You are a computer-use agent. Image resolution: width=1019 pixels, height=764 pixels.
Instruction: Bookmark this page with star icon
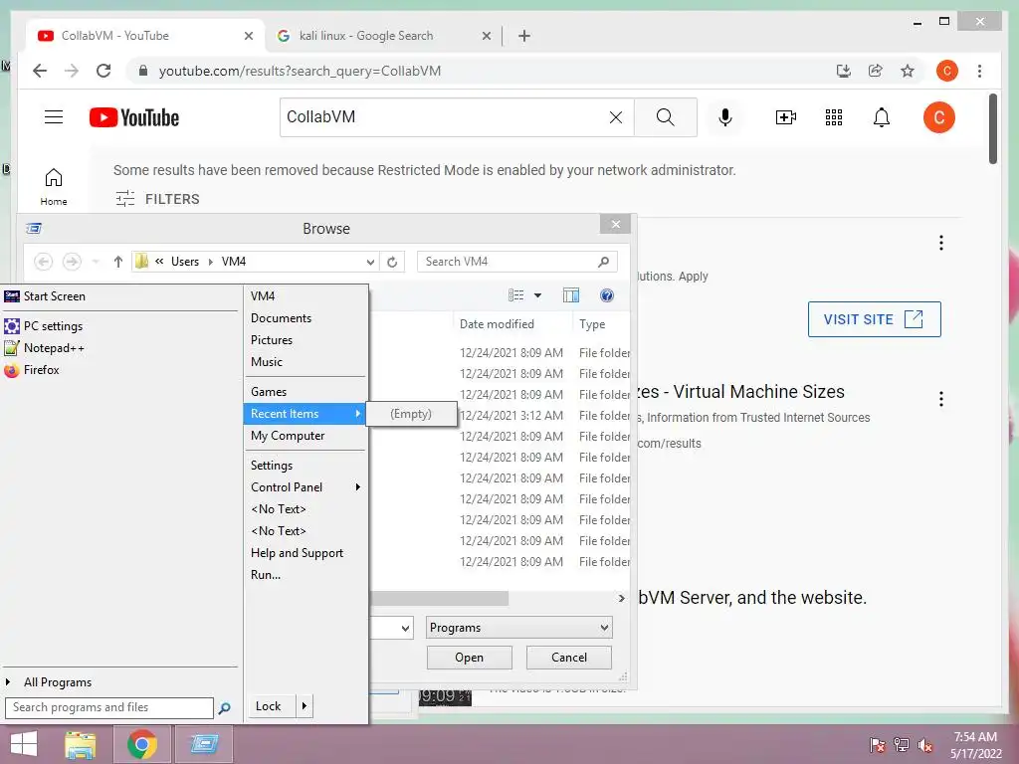point(908,71)
